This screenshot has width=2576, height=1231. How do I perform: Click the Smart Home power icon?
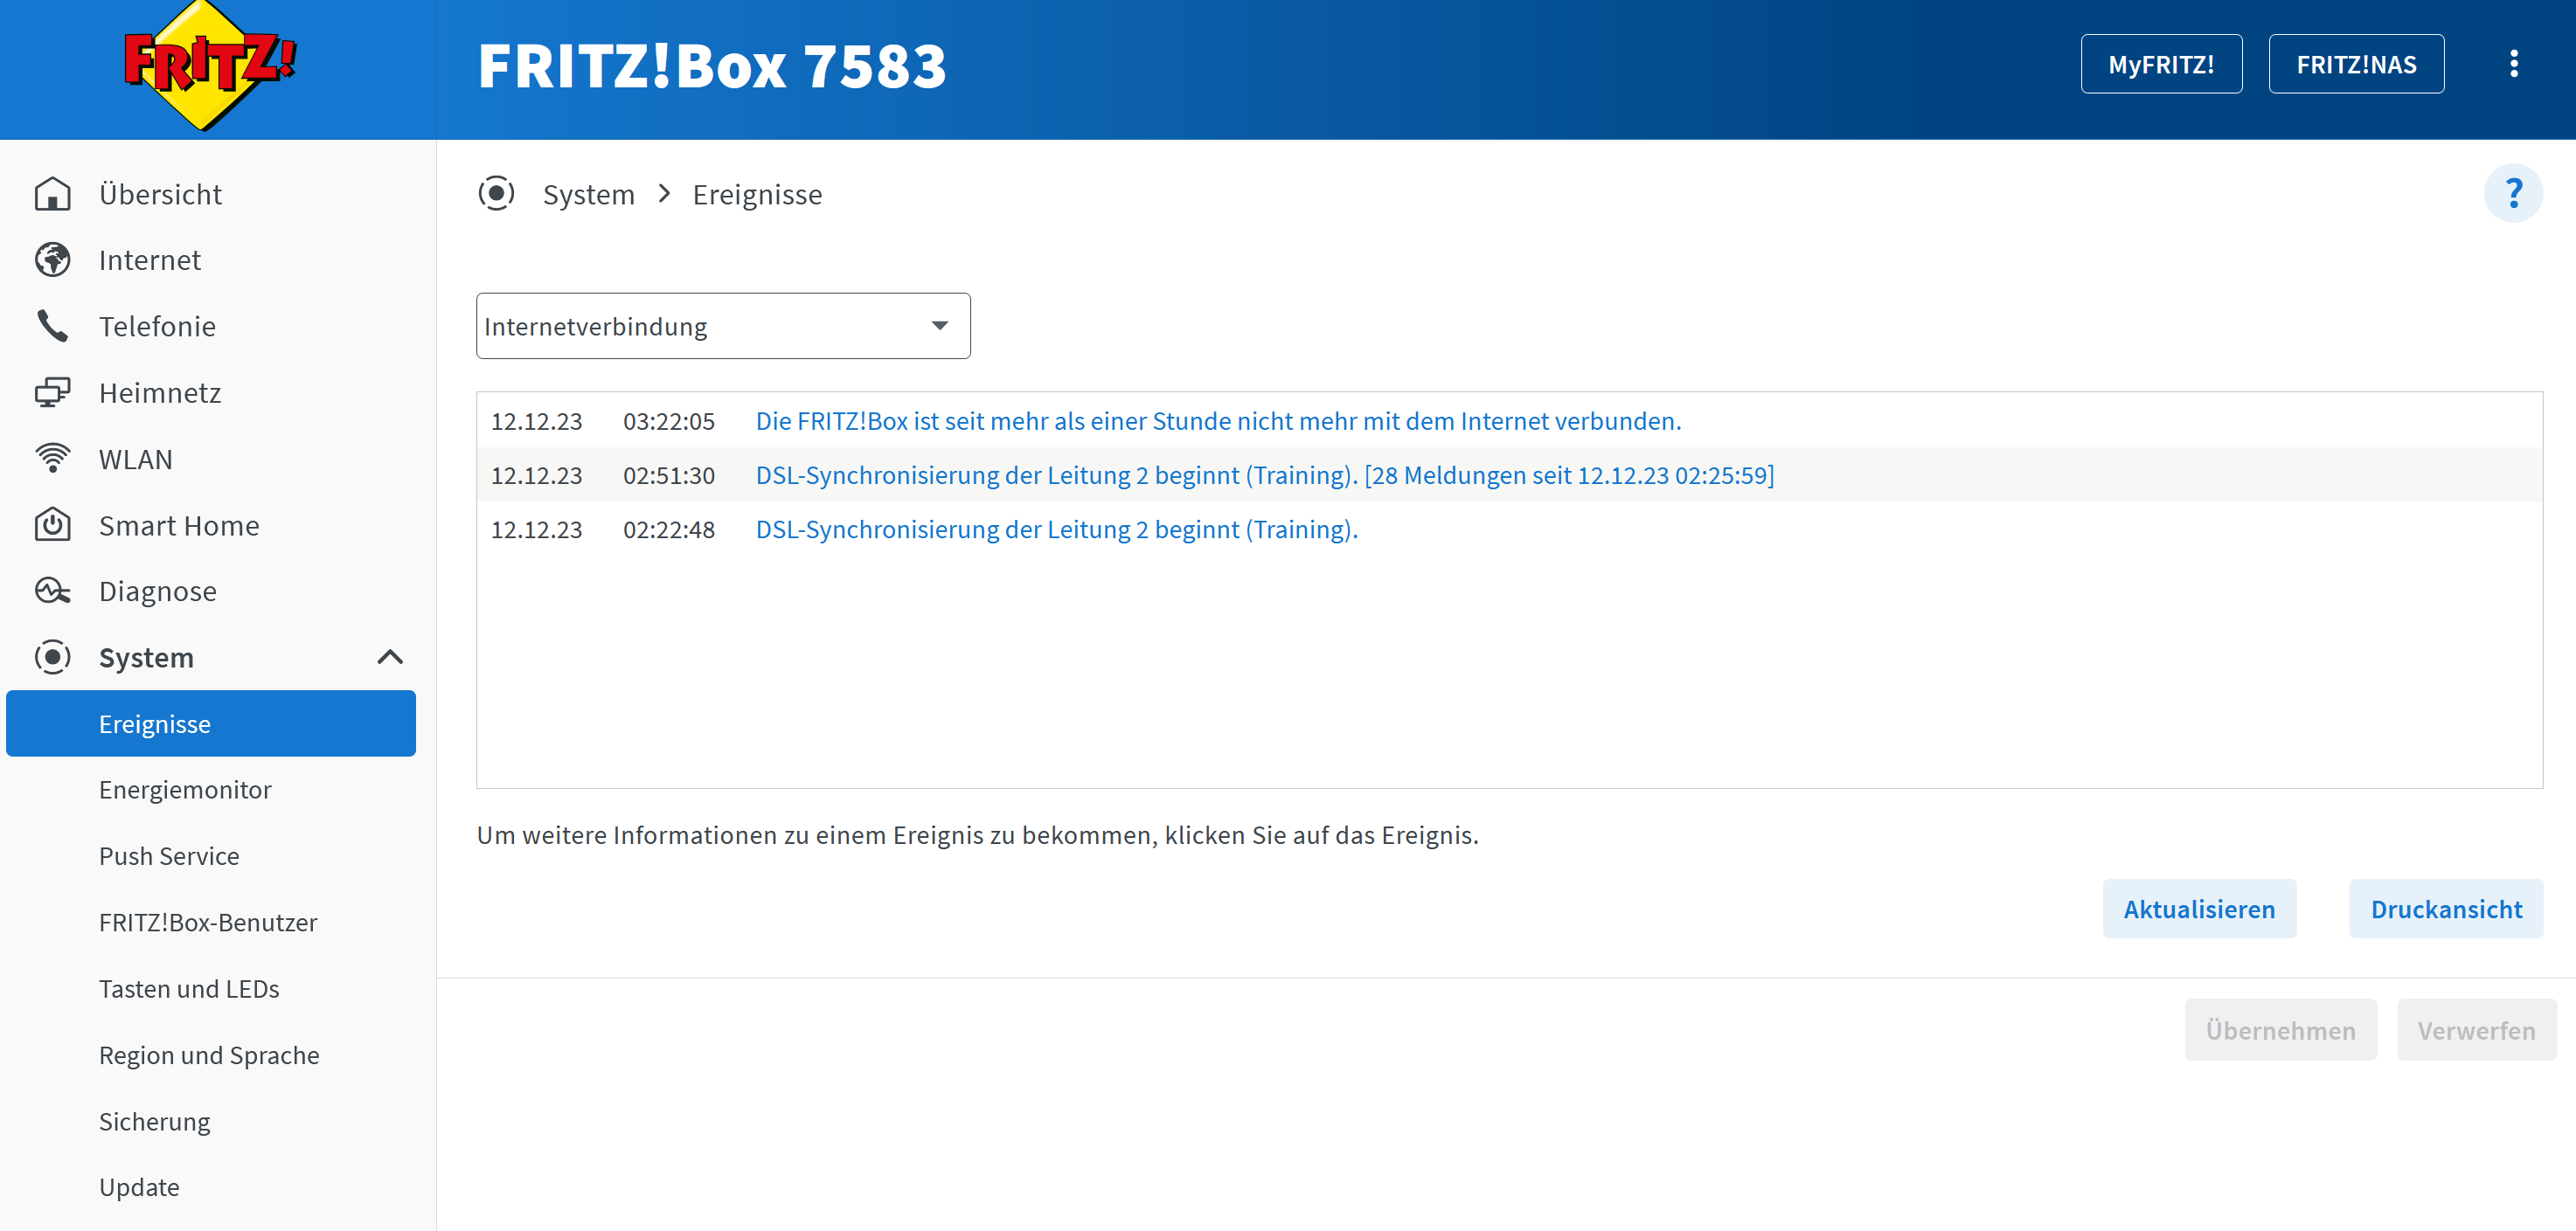[52, 524]
